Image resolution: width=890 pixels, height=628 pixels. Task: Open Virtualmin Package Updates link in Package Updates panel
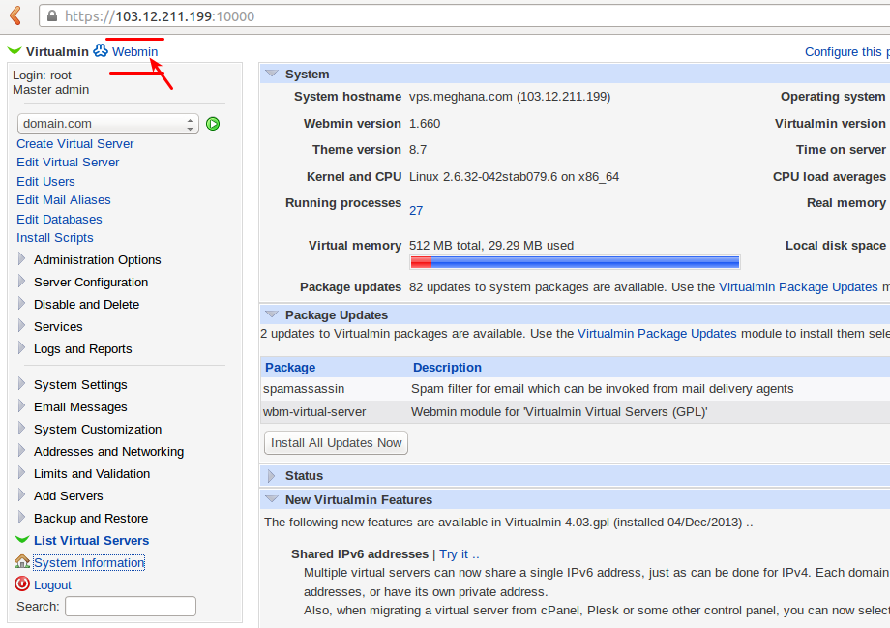coord(657,334)
